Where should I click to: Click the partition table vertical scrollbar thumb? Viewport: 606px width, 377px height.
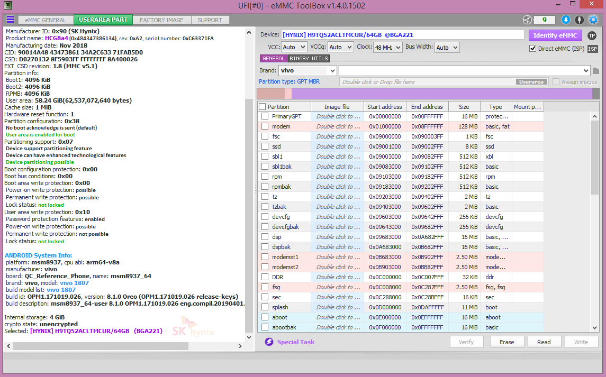coord(594,158)
